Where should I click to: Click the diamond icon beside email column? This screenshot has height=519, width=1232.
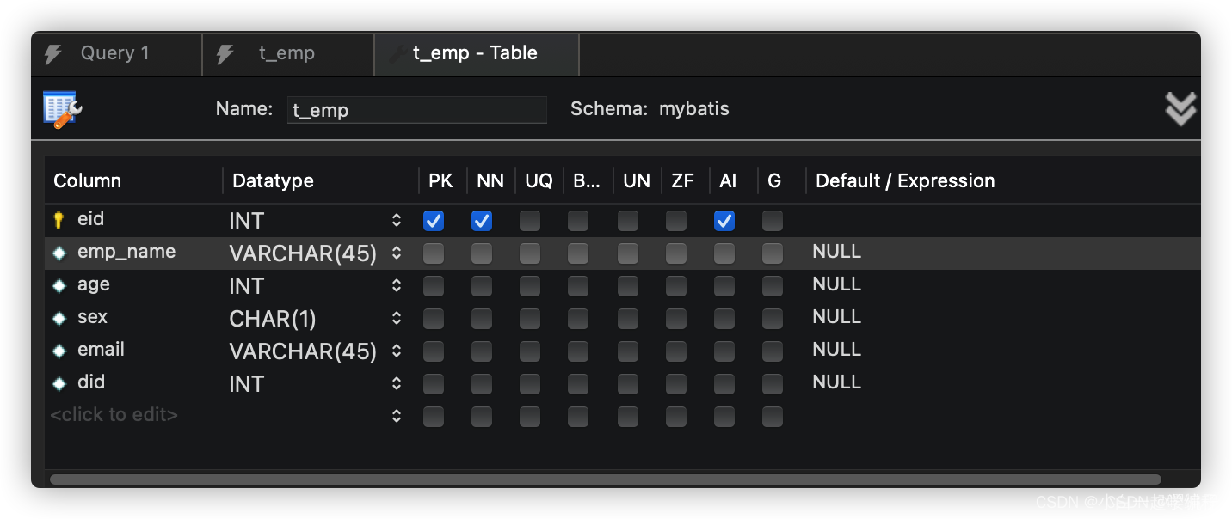coord(59,351)
